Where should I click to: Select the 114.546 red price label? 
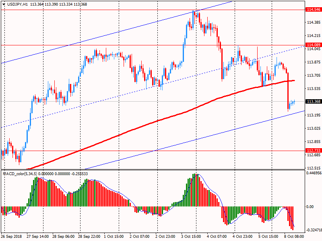[x=314, y=10]
